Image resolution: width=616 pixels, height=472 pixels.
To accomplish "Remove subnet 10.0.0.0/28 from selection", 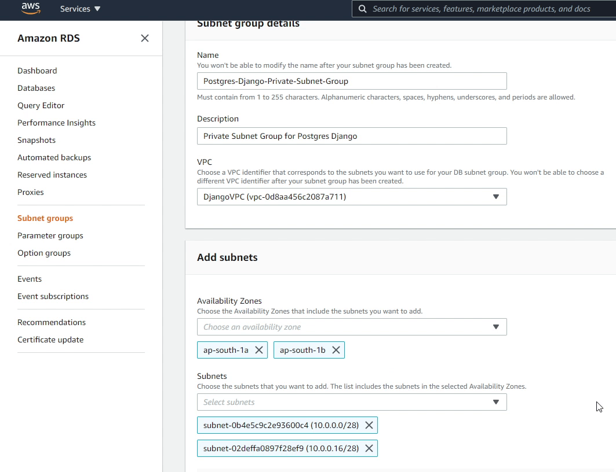I will coord(369,425).
